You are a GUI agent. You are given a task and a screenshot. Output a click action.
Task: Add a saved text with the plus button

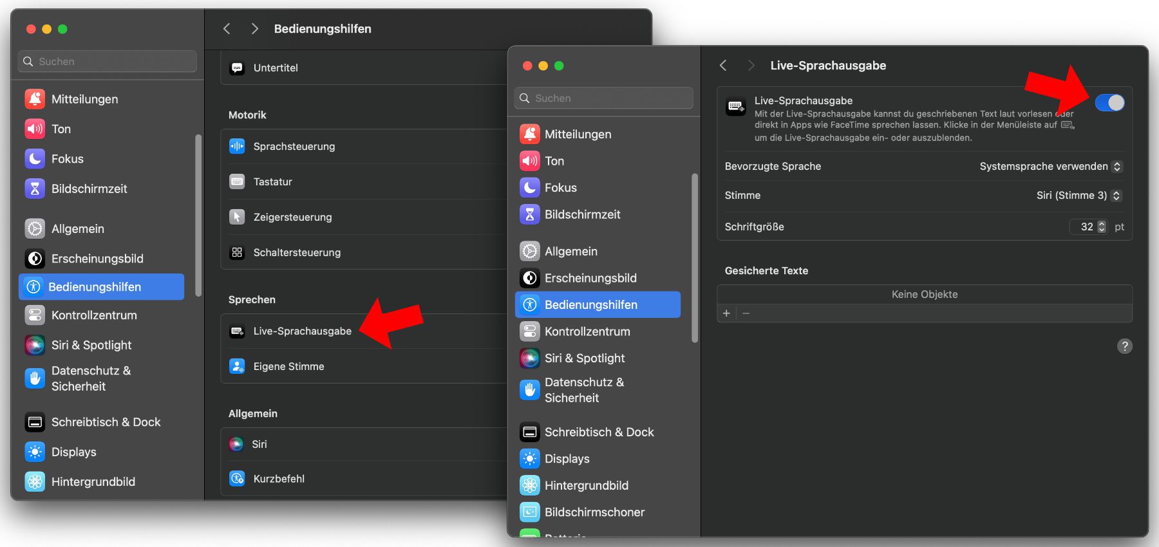(726, 313)
